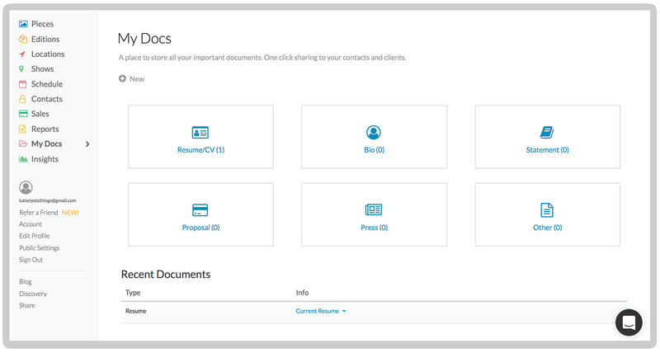This screenshot has width=660, height=353.
Task: Click the Resume/CV ID card icon
Action: [200, 133]
